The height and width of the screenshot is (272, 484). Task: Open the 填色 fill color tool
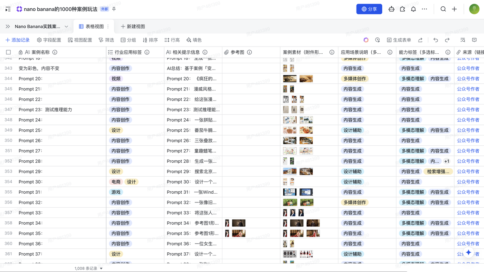pos(194,40)
